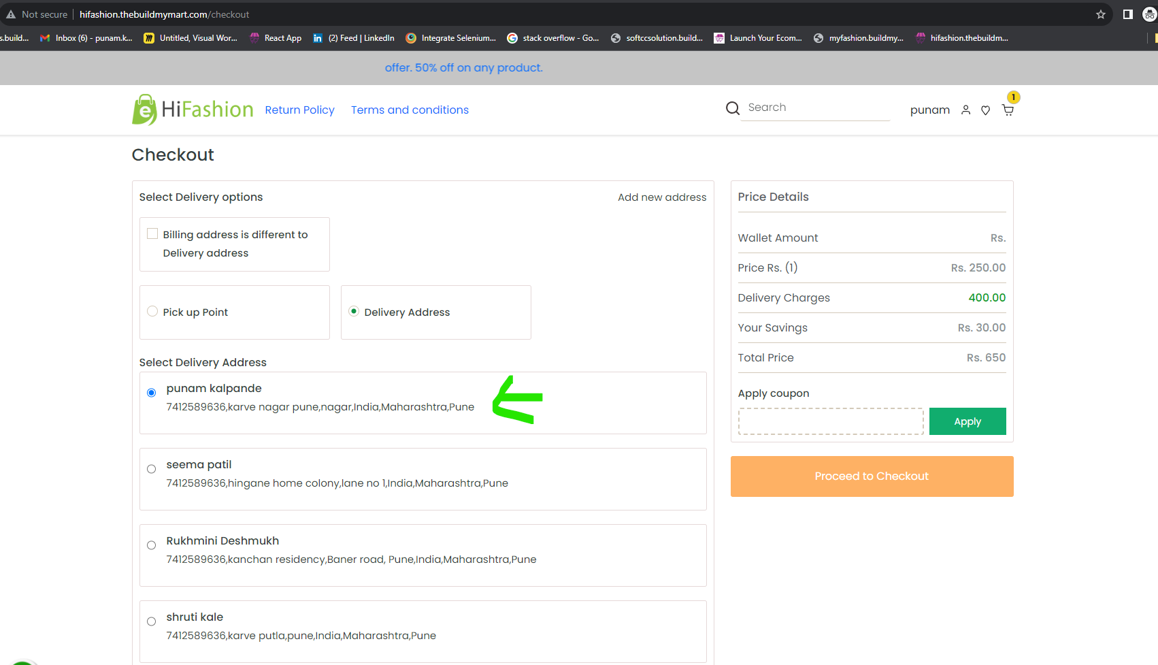Image resolution: width=1158 pixels, height=665 pixels.
Task: Open the wishlist heart icon
Action: pos(985,110)
